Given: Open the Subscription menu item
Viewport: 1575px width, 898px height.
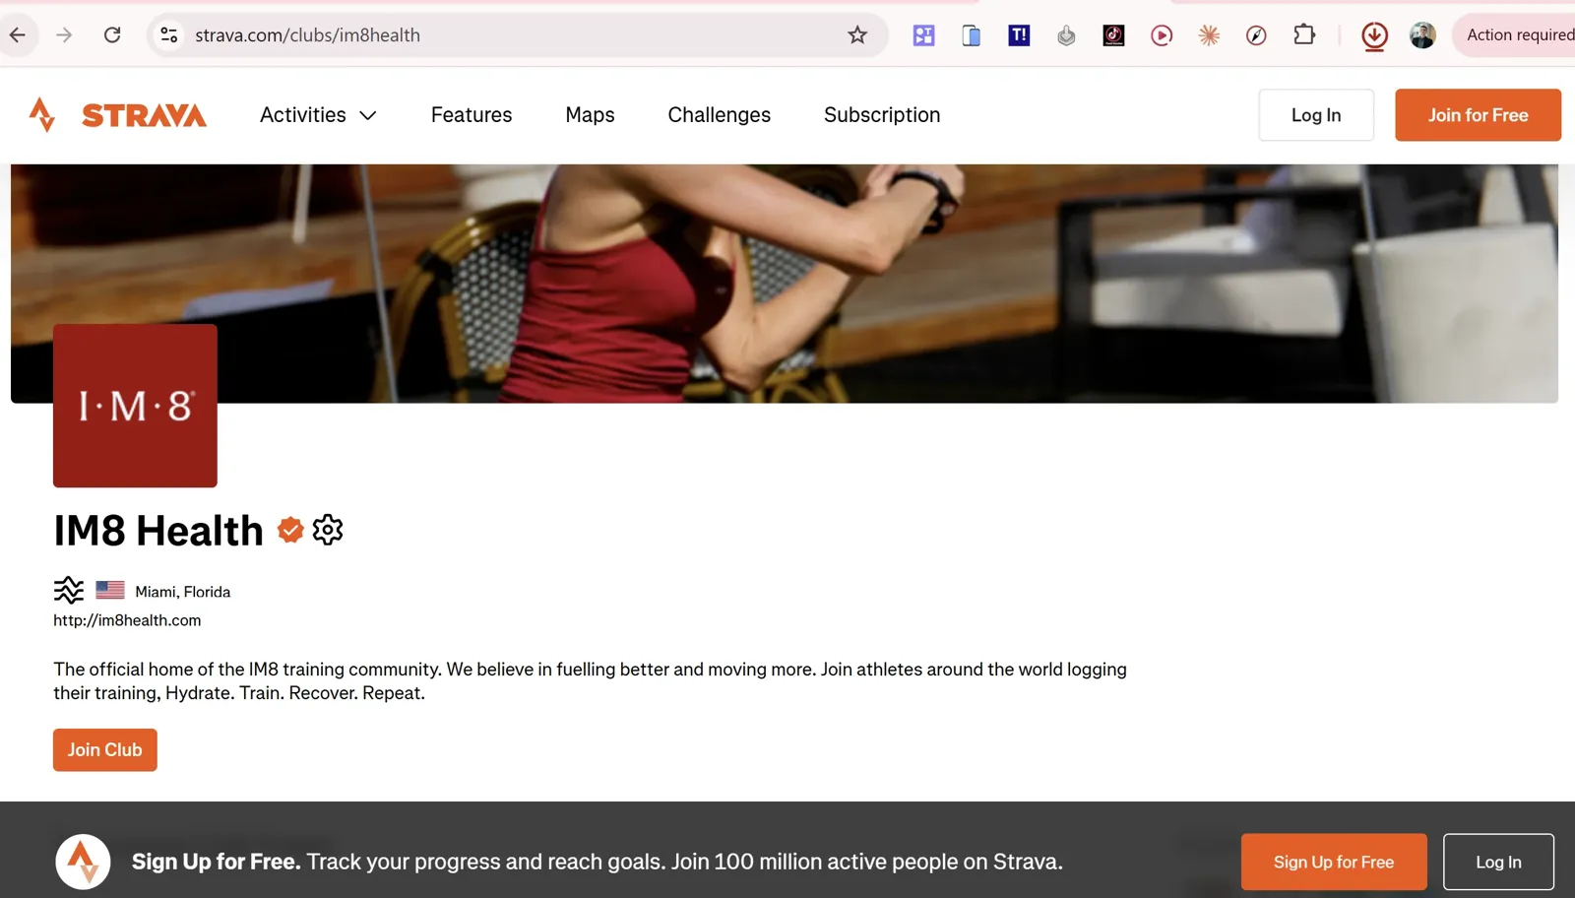Looking at the screenshot, I should point(882,115).
